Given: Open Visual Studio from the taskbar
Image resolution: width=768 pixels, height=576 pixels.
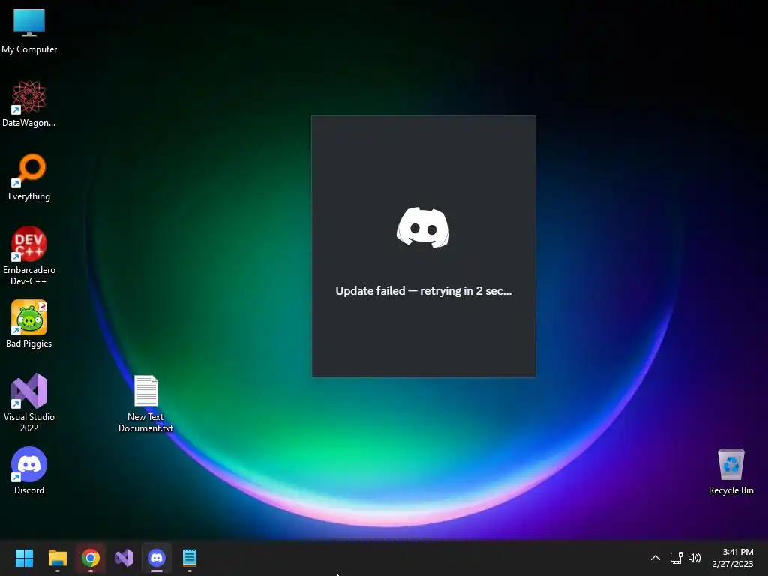Looking at the screenshot, I should coord(124,558).
